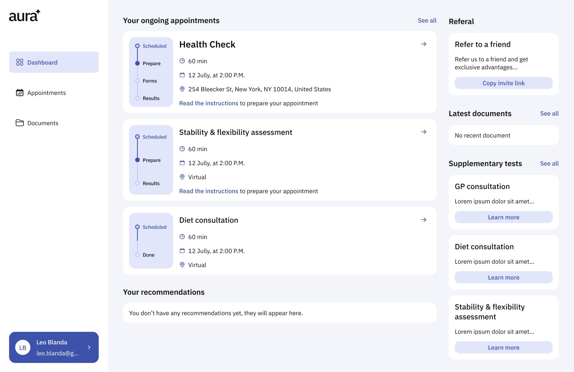Viewport: 574px width, 372px height.
Task: Select Done step in Diet consultation timeline
Action: pos(148,255)
